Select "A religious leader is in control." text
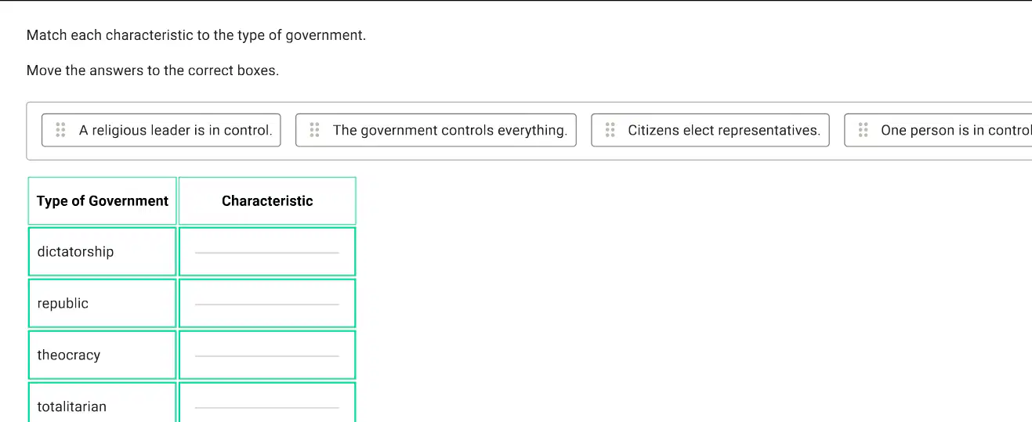This screenshot has width=1032, height=422. pyautogui.click(x=176, y=130)
